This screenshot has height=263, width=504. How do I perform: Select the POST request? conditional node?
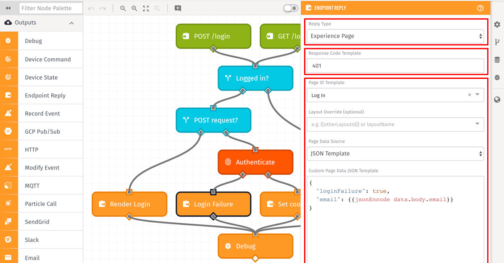click(x=213, y=120)
